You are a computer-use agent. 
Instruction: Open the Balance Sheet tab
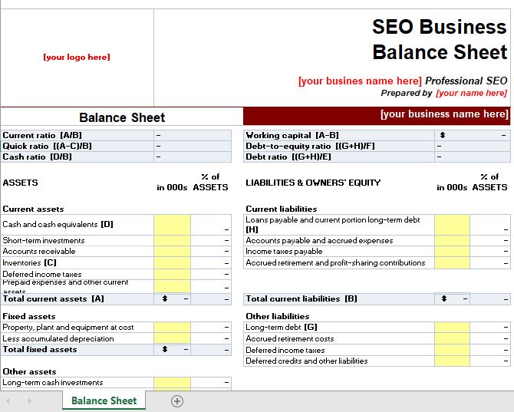104,400
